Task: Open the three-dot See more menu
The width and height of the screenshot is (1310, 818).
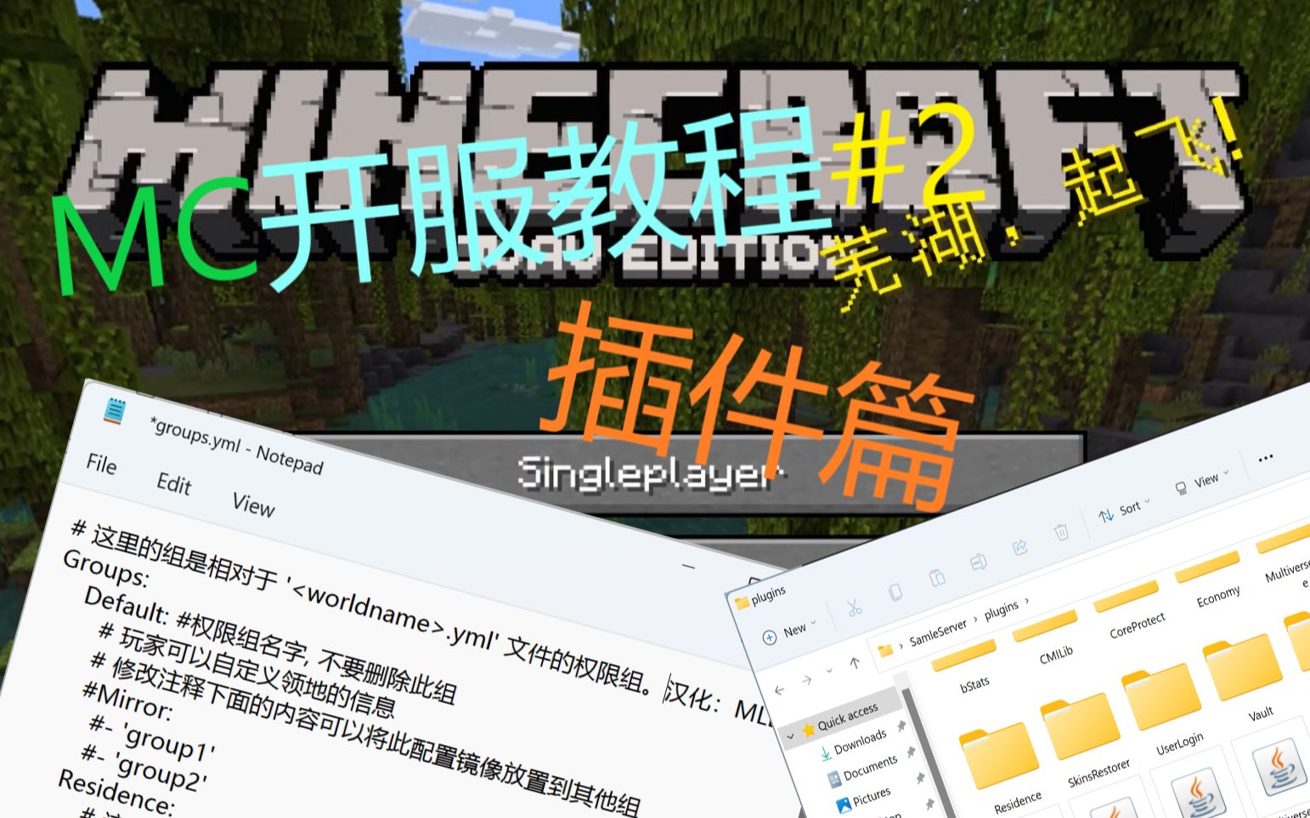Action: point(1265,459)
